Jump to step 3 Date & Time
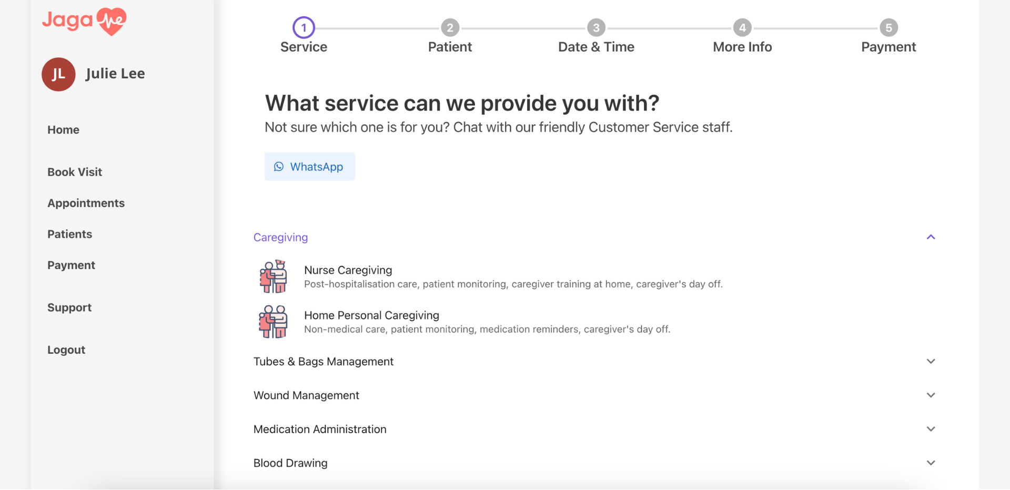The image size is (1010, 490). point(596,28)
